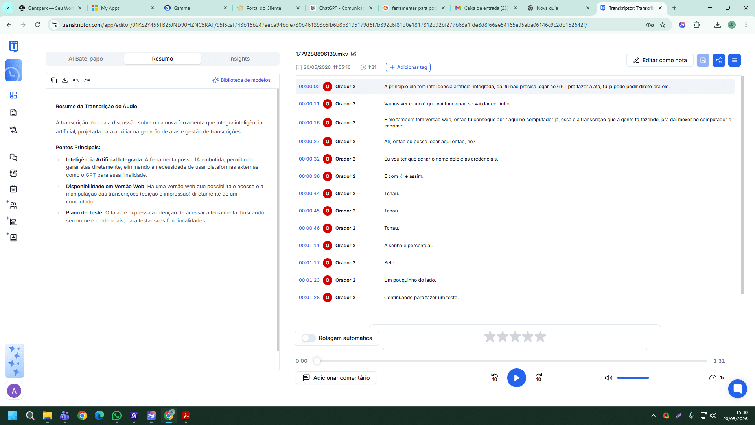
Task: Open the purple 'A' account avatar
Action: pos(14,391)
